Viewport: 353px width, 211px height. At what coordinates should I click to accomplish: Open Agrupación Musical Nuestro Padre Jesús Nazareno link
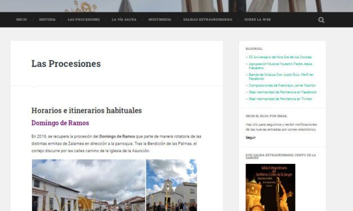point(280,66)
